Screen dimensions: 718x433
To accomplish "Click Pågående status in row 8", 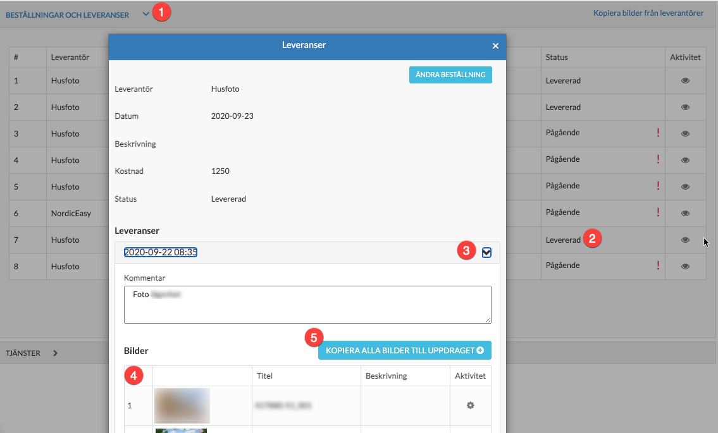I will pyautogui.click(x=562, y=265).
